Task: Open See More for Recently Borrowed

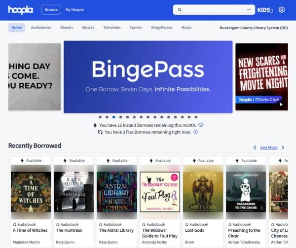Action: pos(269,147)
